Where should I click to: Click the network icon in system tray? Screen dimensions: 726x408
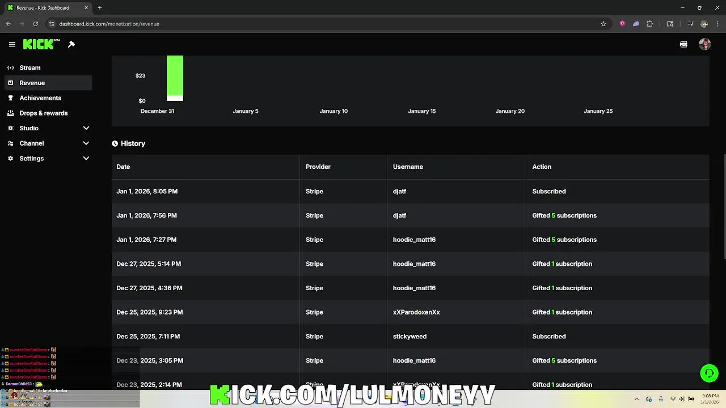673,399
